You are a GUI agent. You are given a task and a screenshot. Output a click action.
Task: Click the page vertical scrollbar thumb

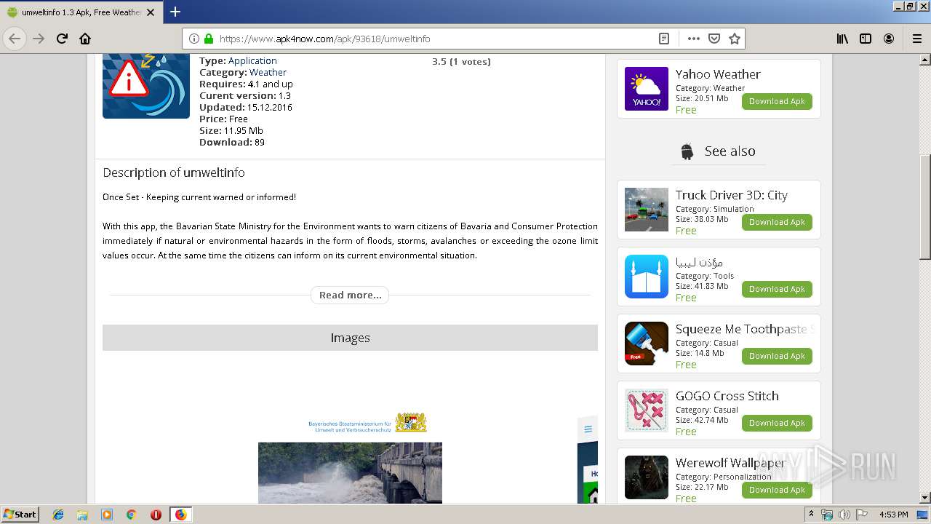(x=925, y=207)
